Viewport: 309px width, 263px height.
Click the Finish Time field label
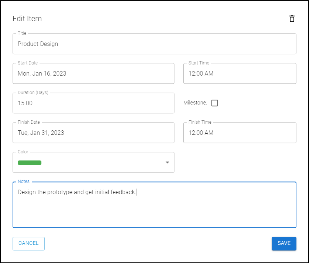click(x=200, y=122)
